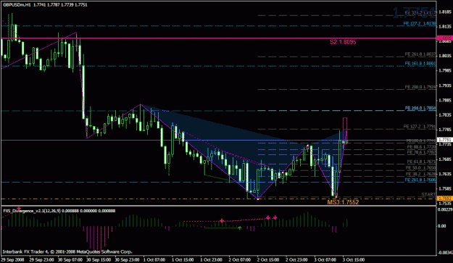Select the FE 200.0 1.7924 Fibonacci label
453x263 pixels.
pyautogui.click(x=420, y=87)
